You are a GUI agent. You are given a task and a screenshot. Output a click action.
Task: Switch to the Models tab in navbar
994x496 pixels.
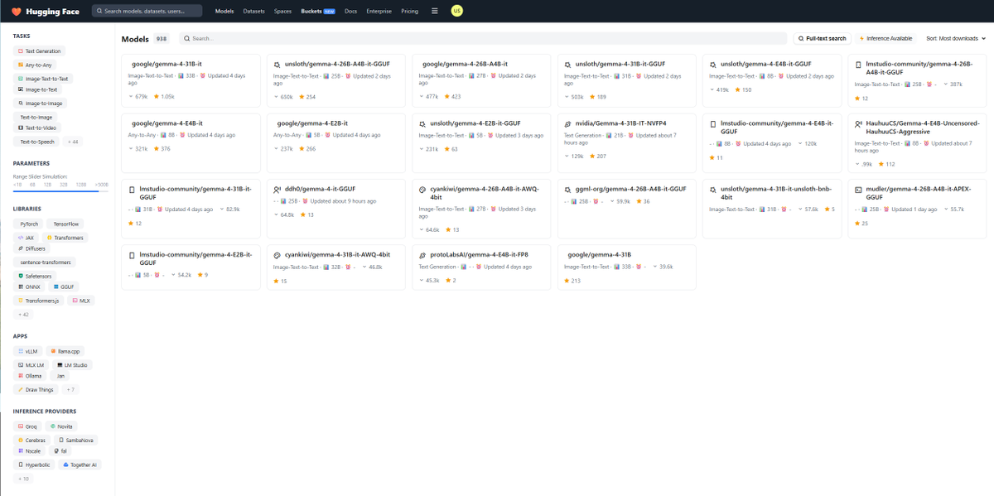224,11
